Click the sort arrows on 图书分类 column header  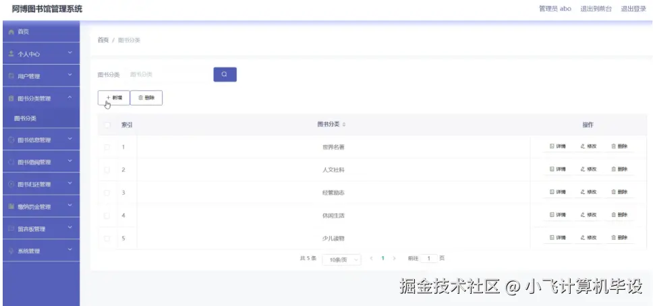click(x=344, y=125)
